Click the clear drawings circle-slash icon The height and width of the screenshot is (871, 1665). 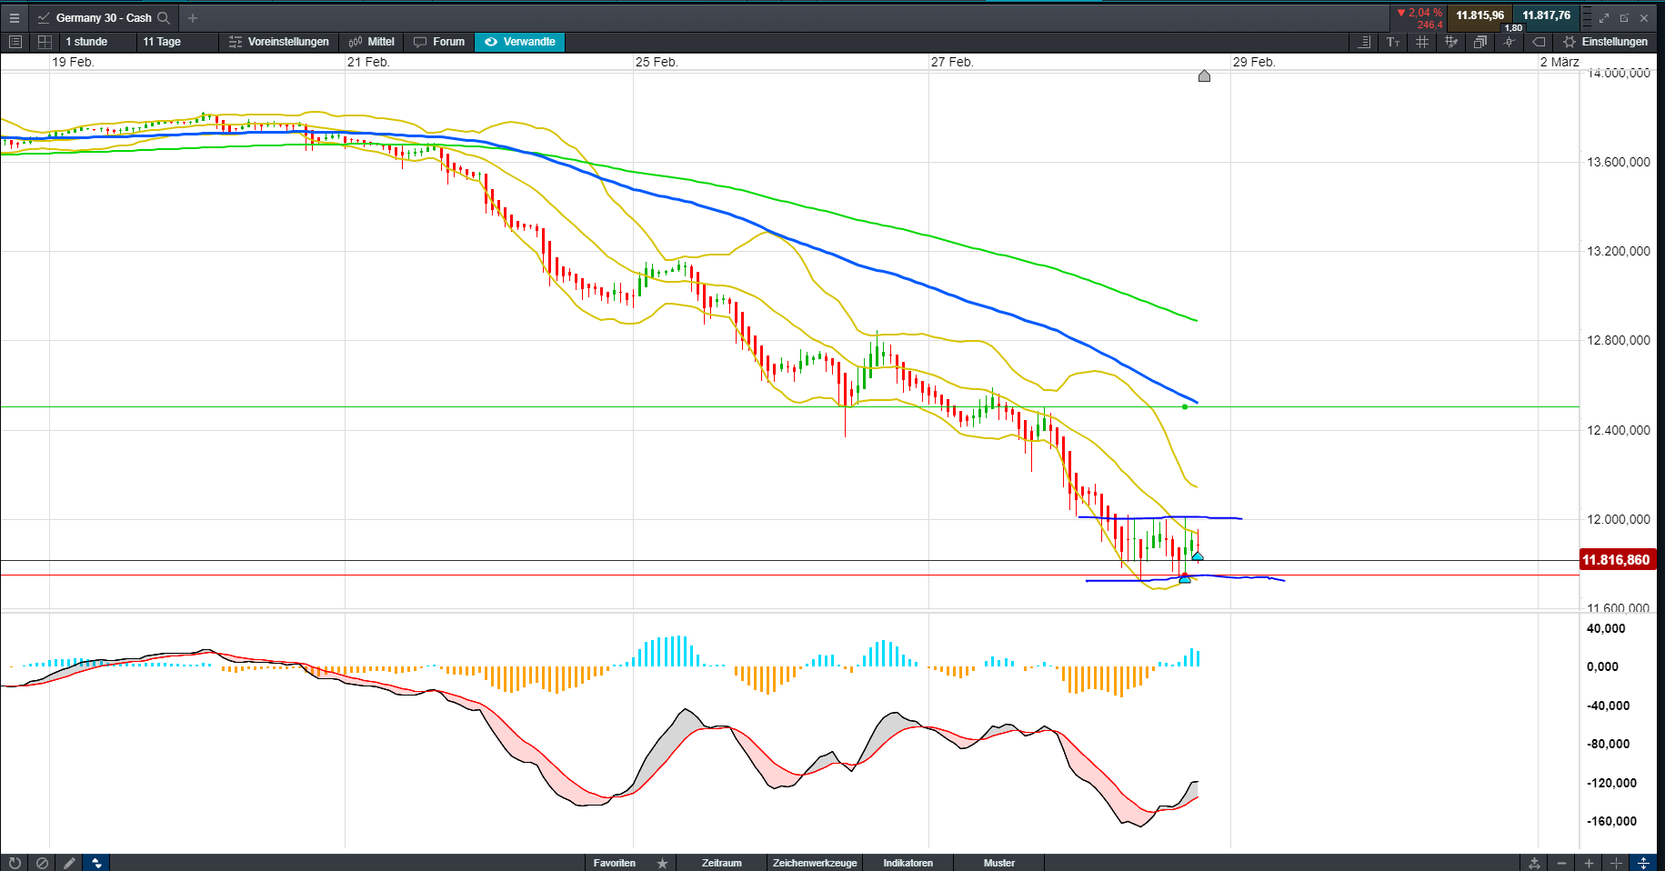(x=42, y=863)
